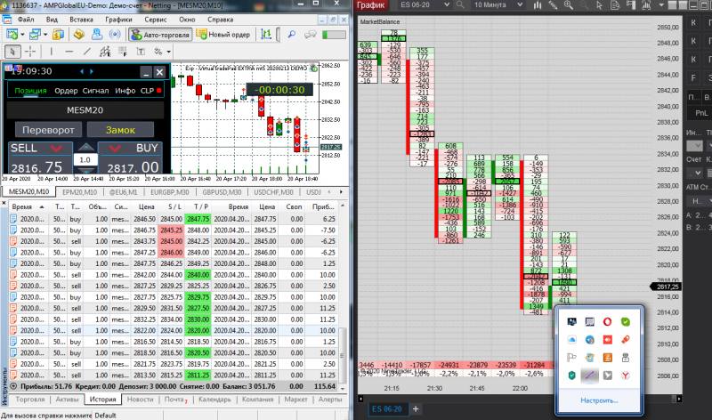Click the Настроить... link in tray popup

tap(598, 400)
